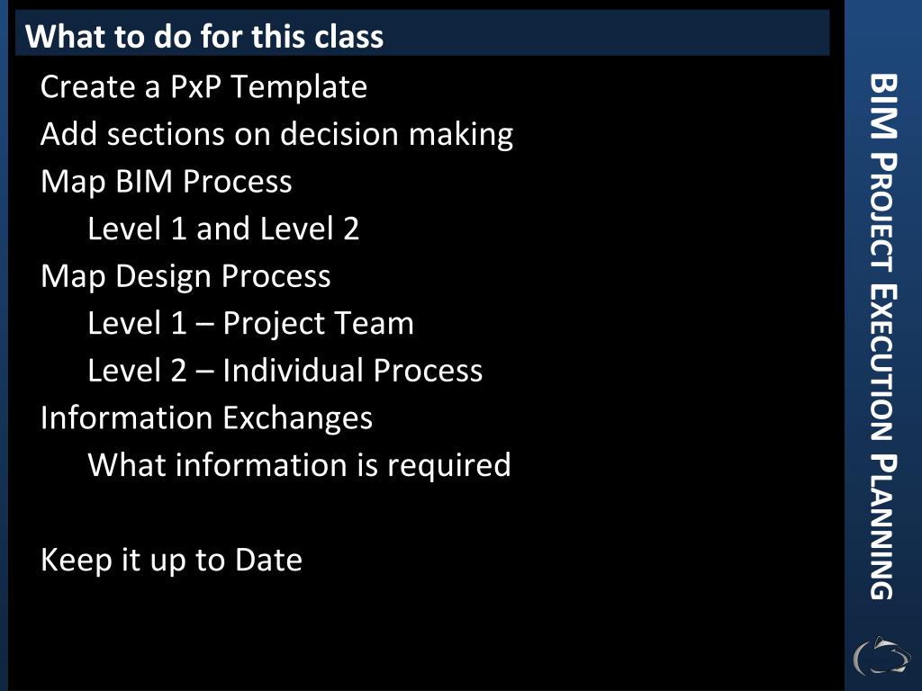Select the 'Create a PxP Template' line

(x=204, y=87)
